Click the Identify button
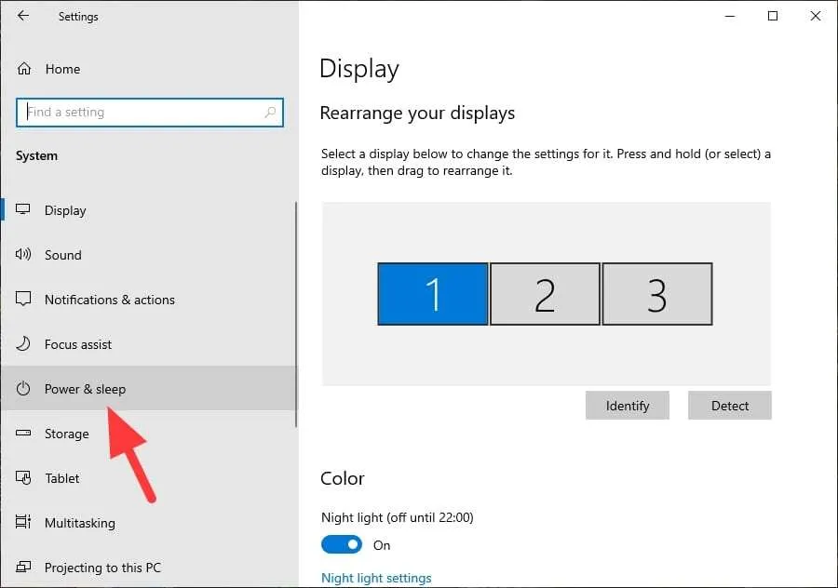This screenshot has height=588, width=838. [x=628, y=406]
